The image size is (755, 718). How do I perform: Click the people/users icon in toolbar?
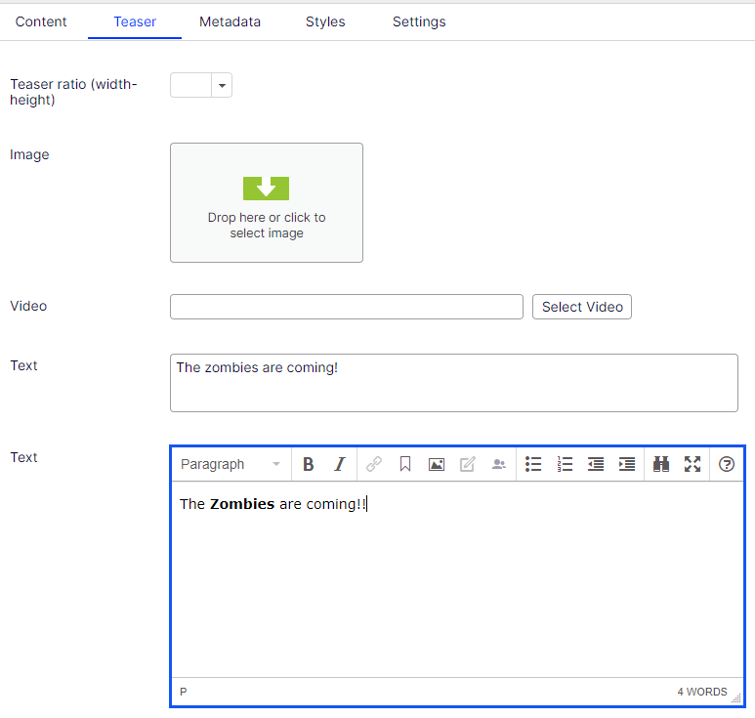point(499,464)
